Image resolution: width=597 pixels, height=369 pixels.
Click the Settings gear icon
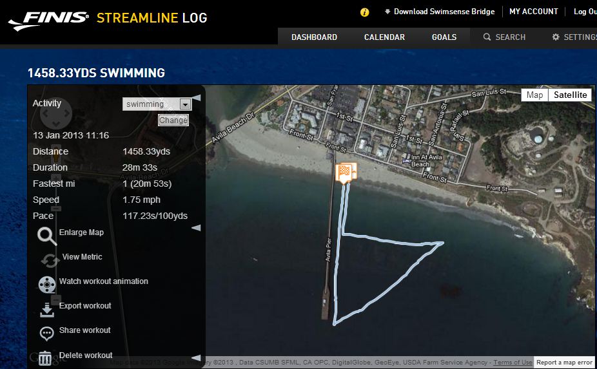click(x=556, y=37)
